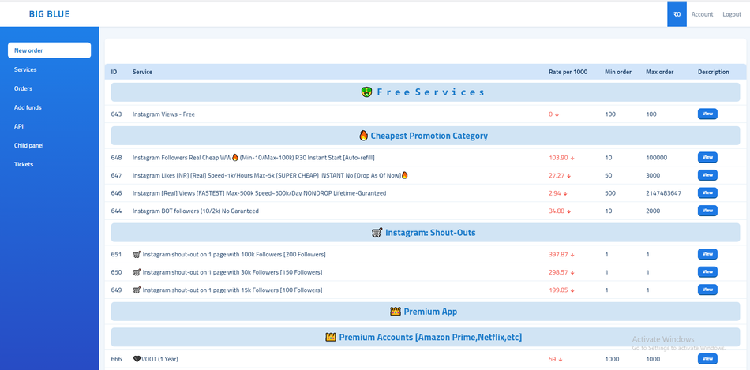The height and width of the screenshot is (370, 750).
Task: Click the BIG BLUE logo text
Action: (x=48, y=14)
